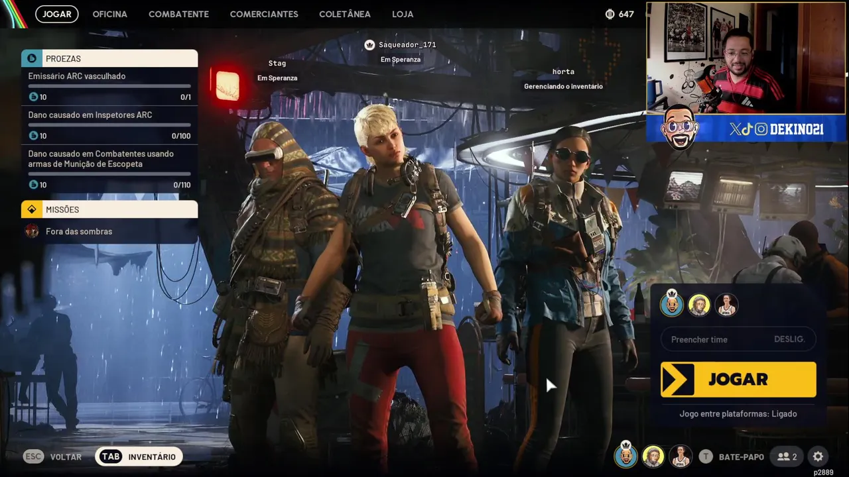Click the reward coin icon for shotgun feat
The image size is (849, 477).
pyautogui.click(x=33, y=184)
